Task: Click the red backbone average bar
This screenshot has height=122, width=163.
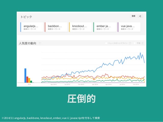Action: coord(27,80)
